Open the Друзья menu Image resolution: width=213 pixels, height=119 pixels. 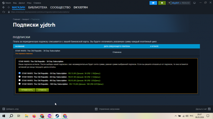click(22, 3)
